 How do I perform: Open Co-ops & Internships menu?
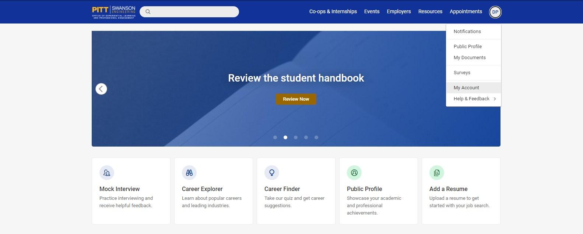coord(333,11)
